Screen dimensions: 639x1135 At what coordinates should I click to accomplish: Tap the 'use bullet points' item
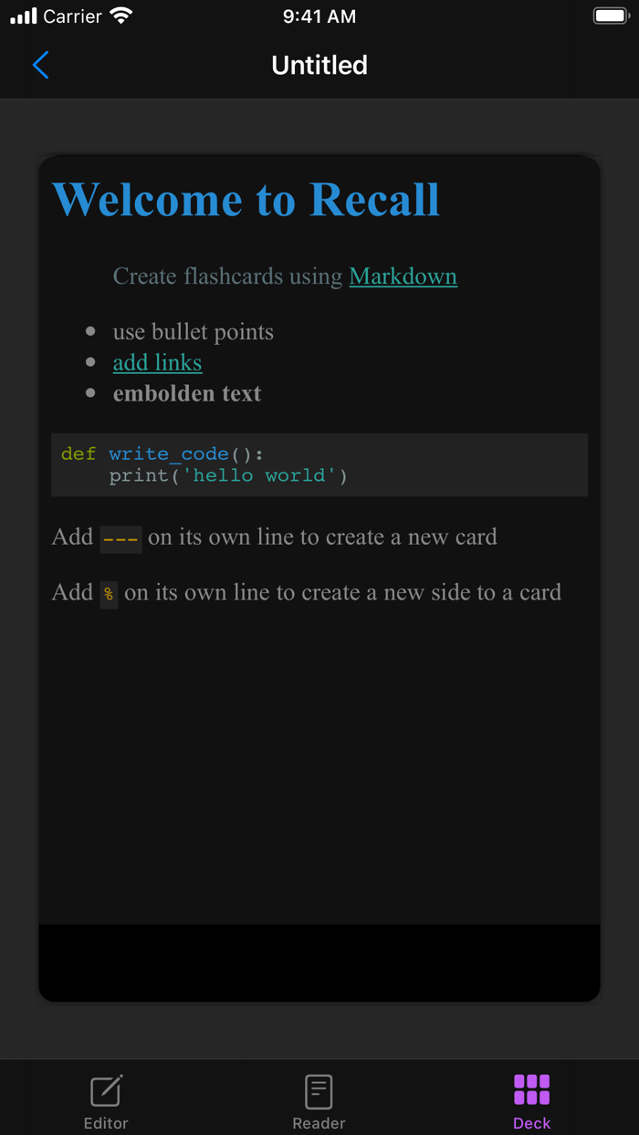pos(193,332)
